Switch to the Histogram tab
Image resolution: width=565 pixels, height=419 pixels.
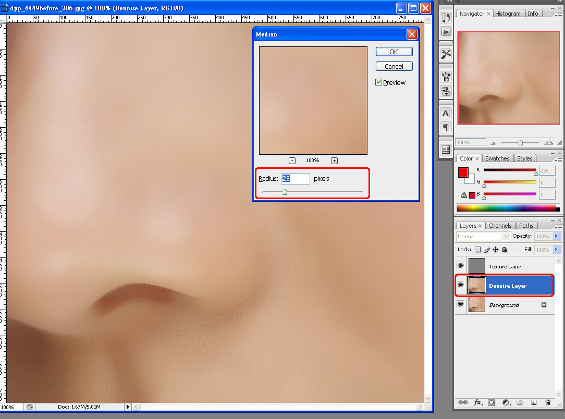point(508,14)
